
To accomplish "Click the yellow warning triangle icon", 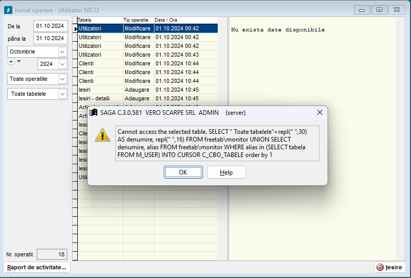I will (x=102, y=135).
